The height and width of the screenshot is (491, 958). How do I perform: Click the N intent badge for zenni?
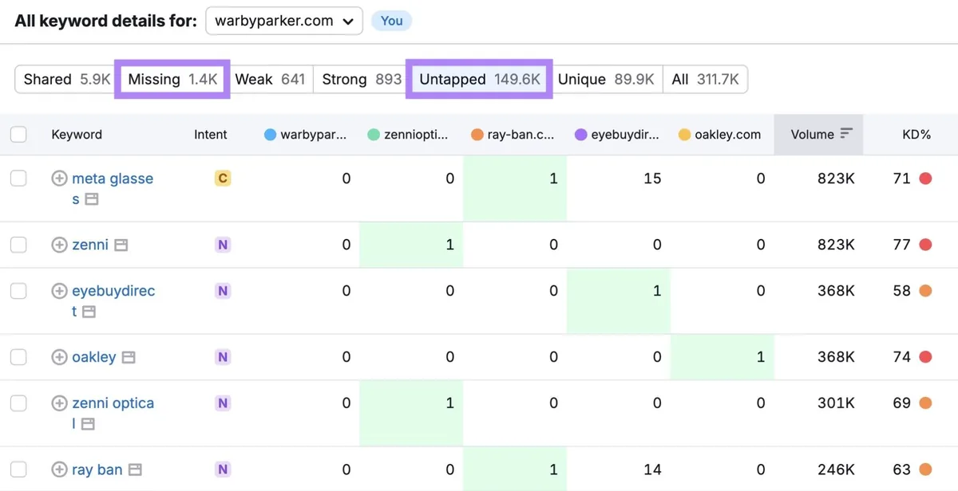click(x=223, y=245)
